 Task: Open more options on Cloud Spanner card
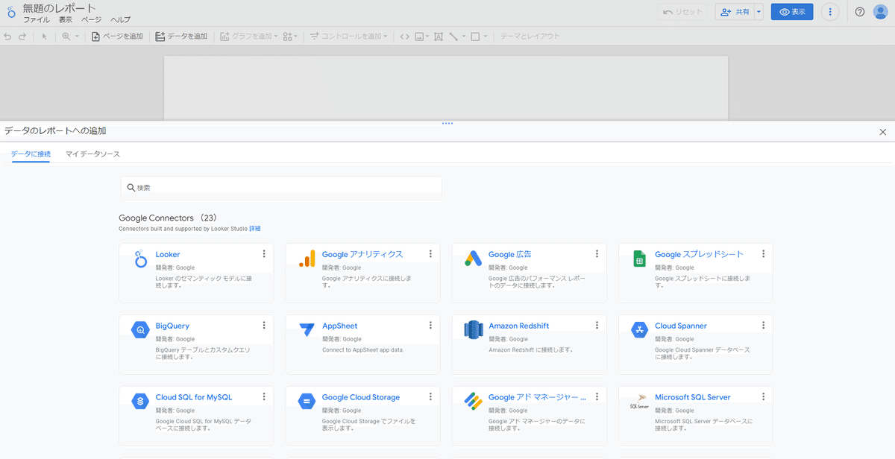tap(763, 326)
